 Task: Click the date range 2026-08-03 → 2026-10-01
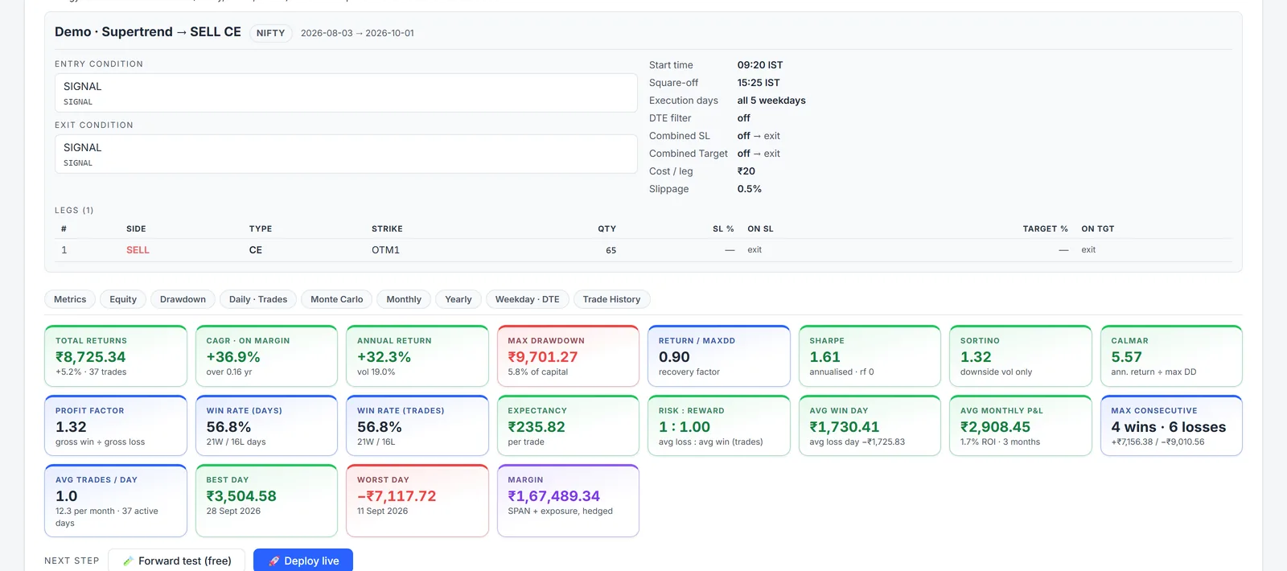pos(357,33)
